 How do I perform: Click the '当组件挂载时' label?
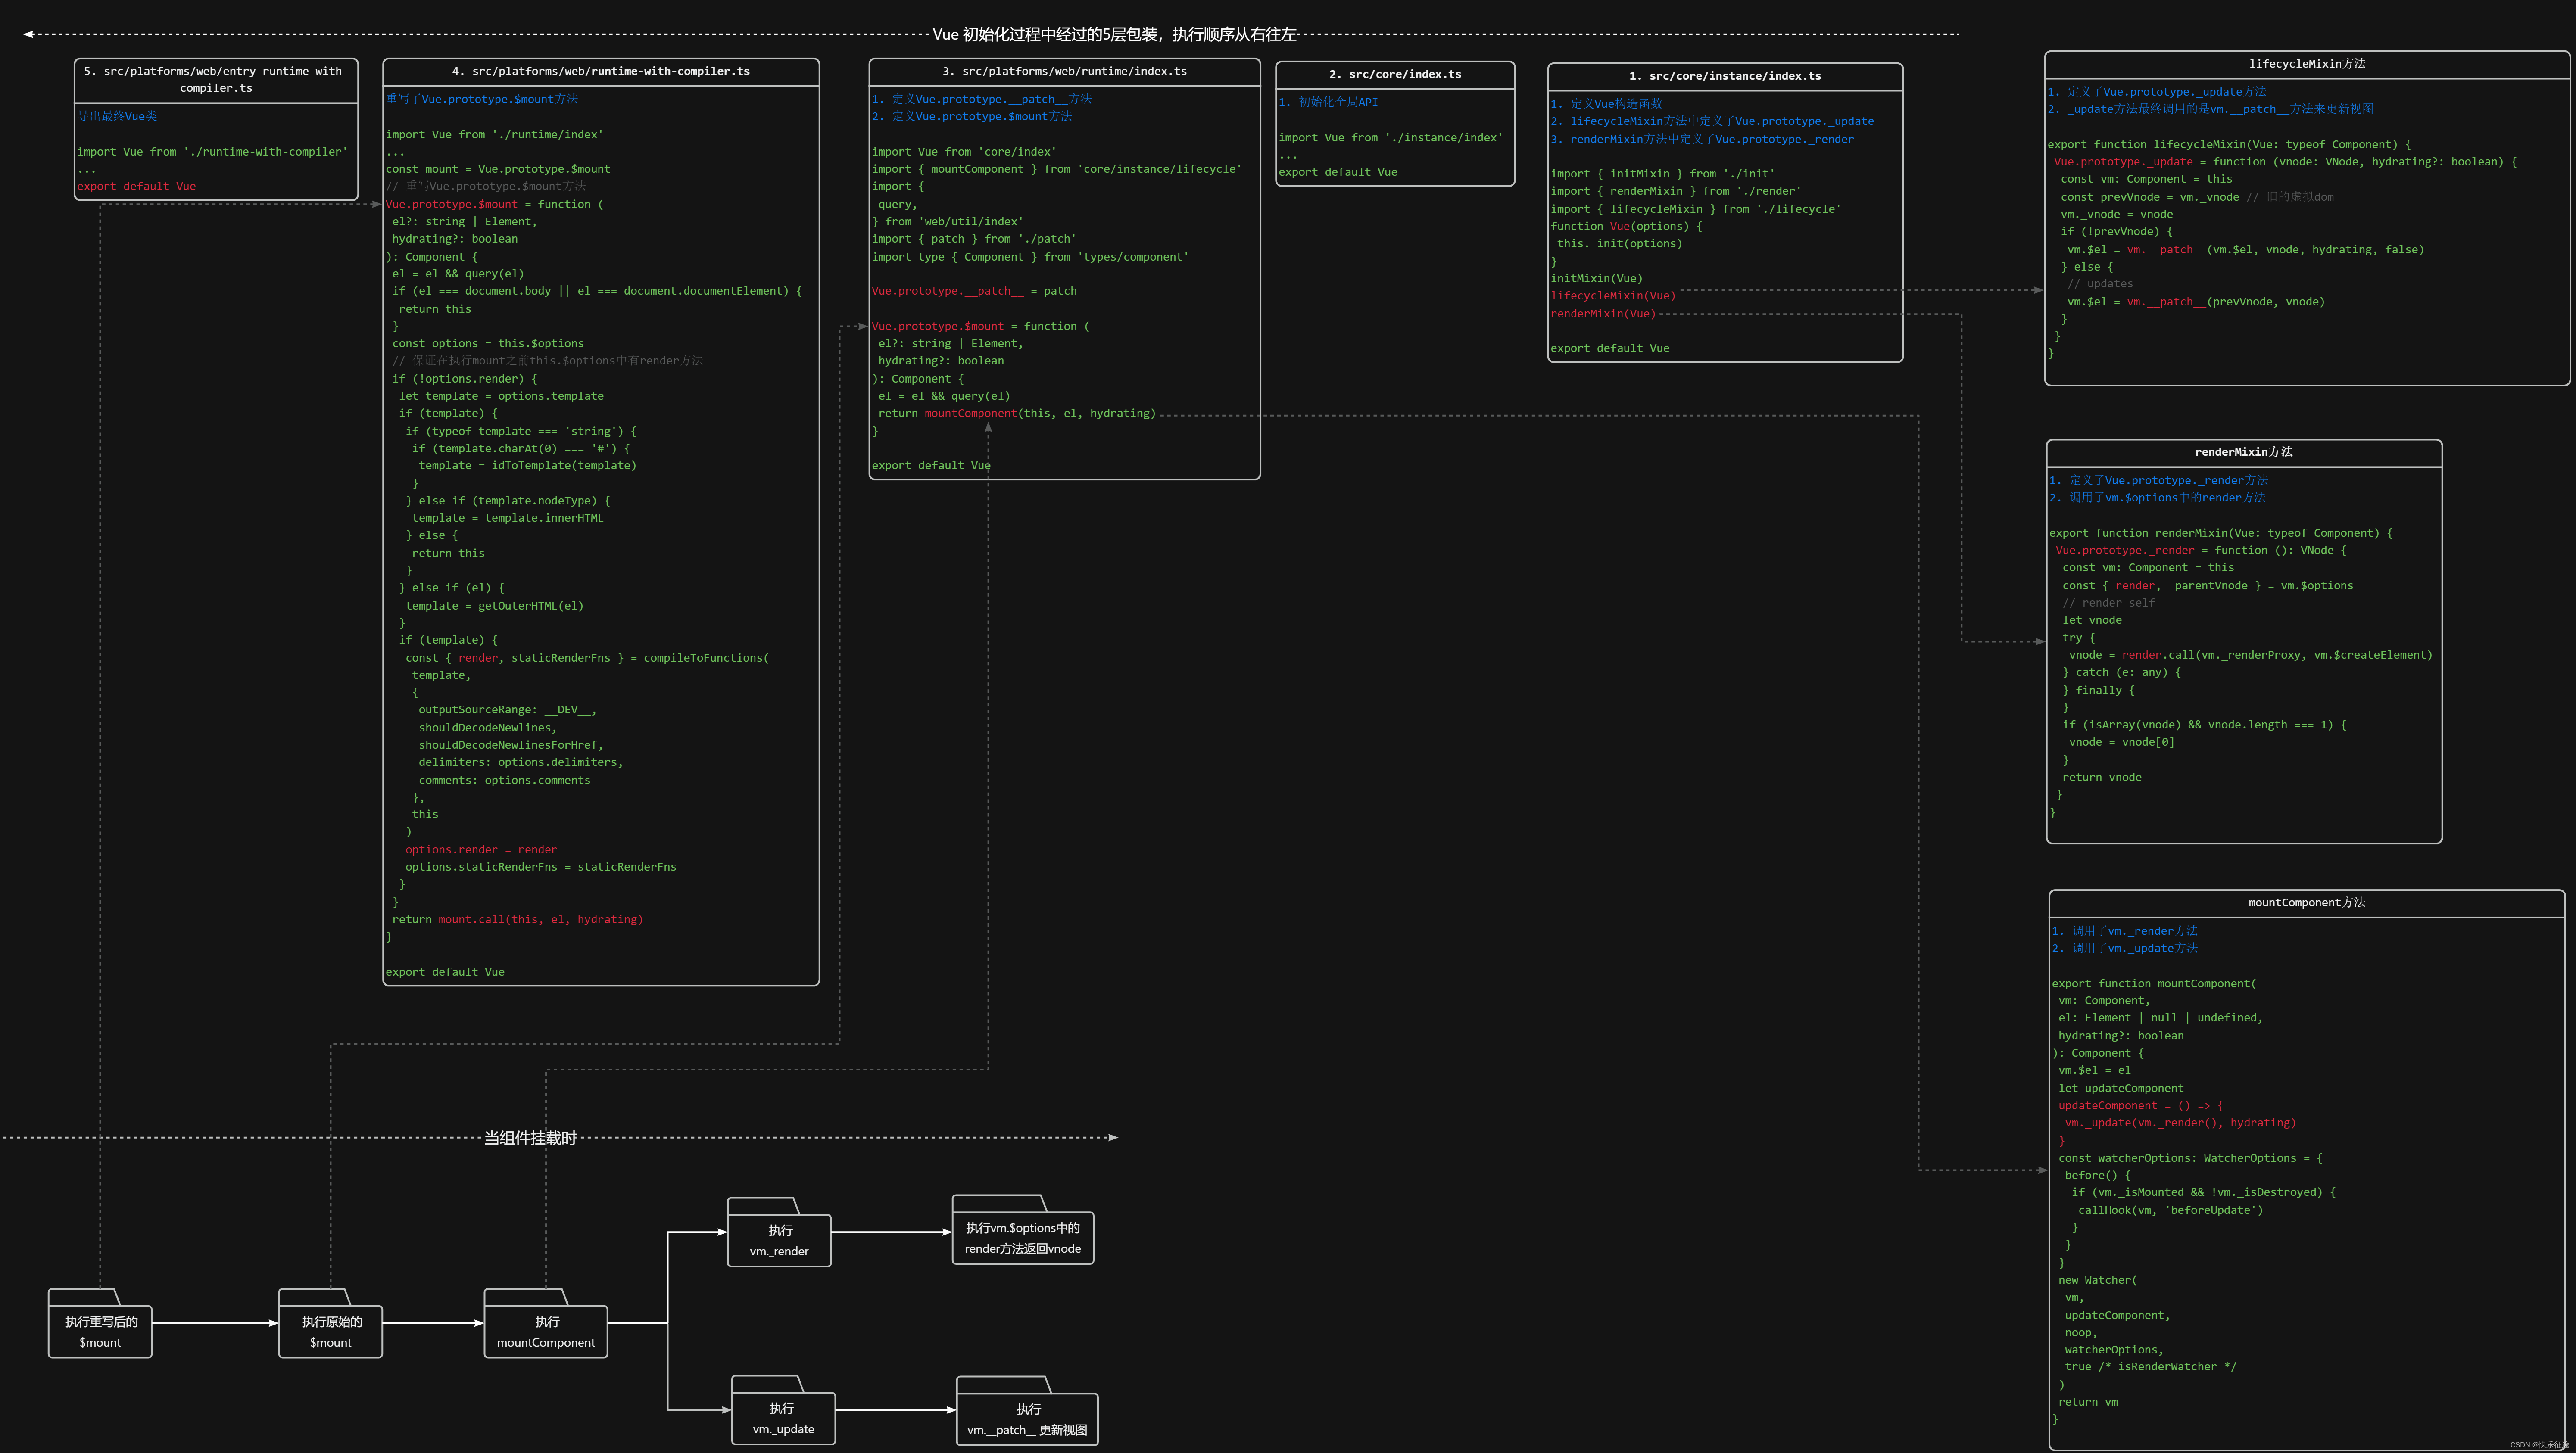pyautogui.click(x=530, y=1138)
